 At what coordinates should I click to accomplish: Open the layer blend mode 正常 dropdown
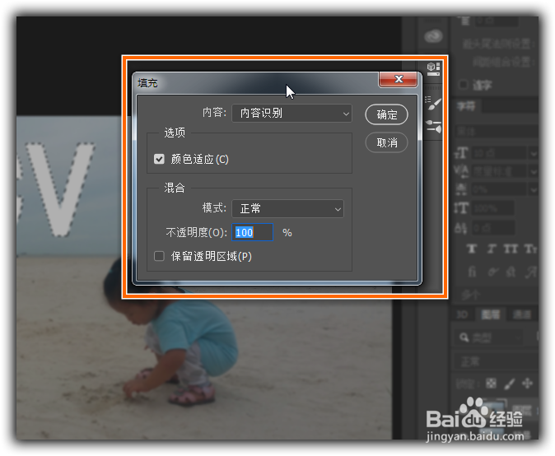pyautogui.click(x=496, y=361)
